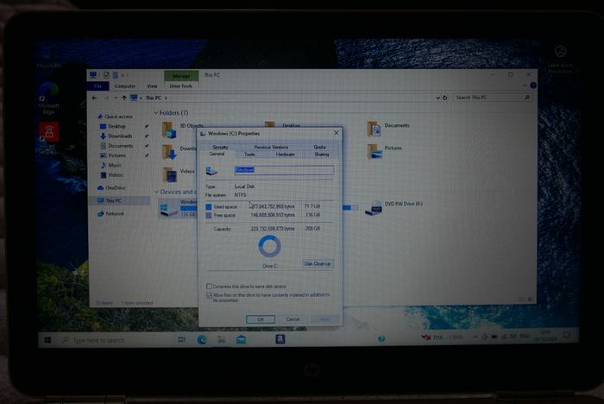Click the minimize ribbon chevron
604x404 pixels.
(x=525, y=85)
